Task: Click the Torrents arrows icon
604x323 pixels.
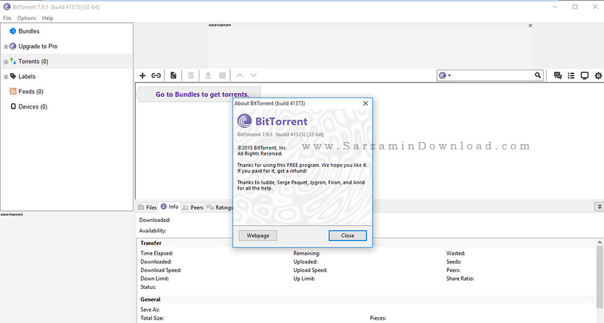Action: coord(13,61)
